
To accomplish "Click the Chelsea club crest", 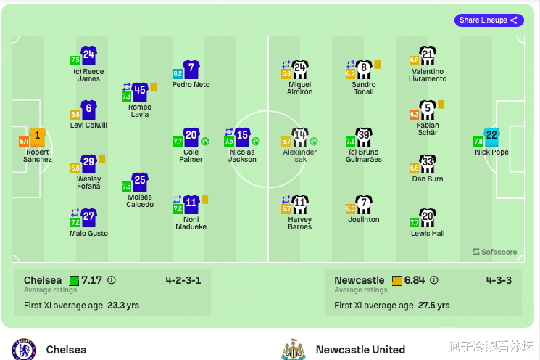I will pyautogui.click(x=24, y=349).
